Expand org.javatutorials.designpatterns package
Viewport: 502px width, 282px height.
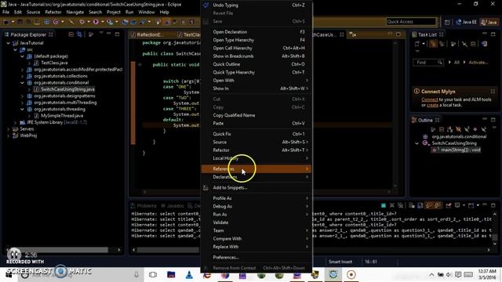point(22,96)
